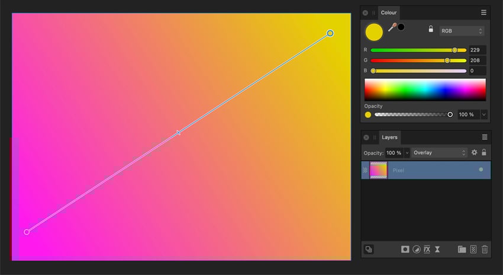Pick a colour with the eyedropper picker
The width and height of the screenshot is (503, 275).
point(392,27)
